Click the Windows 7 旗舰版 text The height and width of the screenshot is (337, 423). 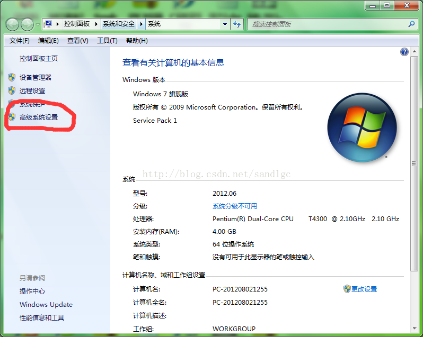161,94
